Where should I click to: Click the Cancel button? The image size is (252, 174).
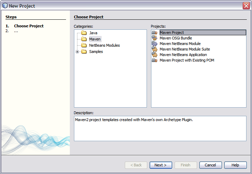click(211, 165)
